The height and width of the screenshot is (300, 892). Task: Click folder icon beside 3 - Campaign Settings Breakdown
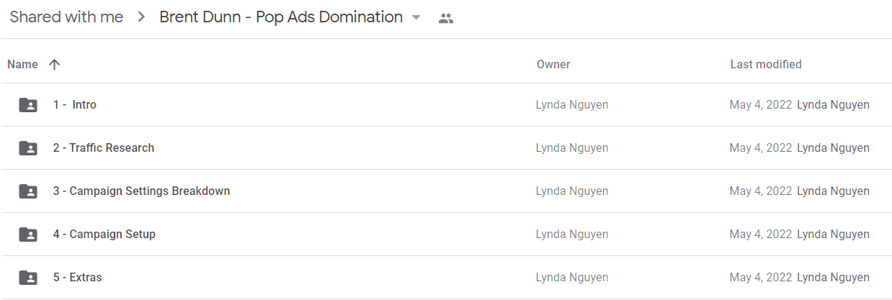(x=28, y=191)
